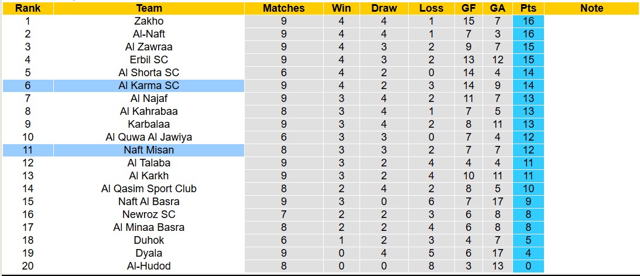Click the GA column header
The height and width of the screenshot is (276, 640).
pos(497,8)
